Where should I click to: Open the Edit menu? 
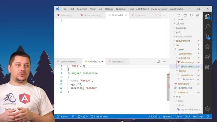click(72, 9)
